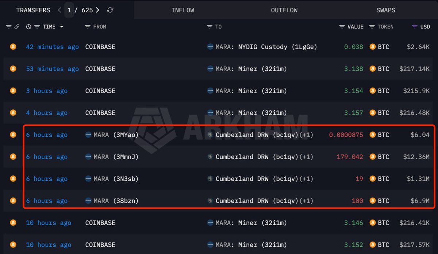Expand the (+1) recipients on the 100 BTC row
Viewport: 438px width, 254px height.
(306, 201)
